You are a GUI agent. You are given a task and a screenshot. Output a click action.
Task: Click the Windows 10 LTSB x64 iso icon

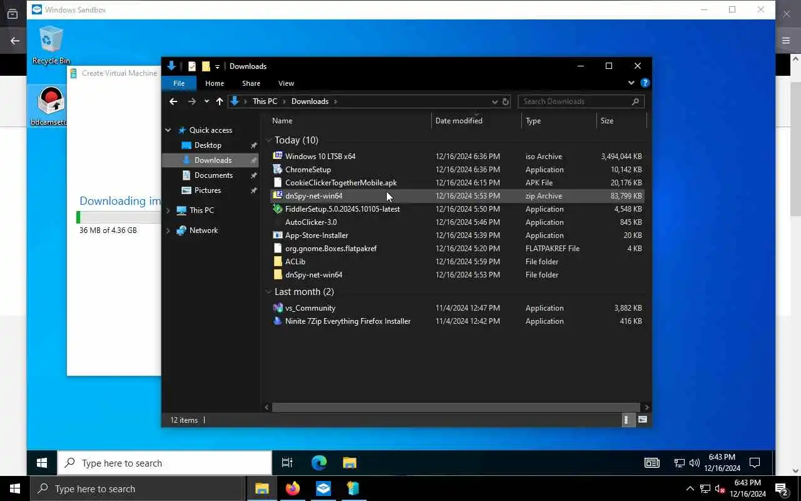(x=278, y=156)
